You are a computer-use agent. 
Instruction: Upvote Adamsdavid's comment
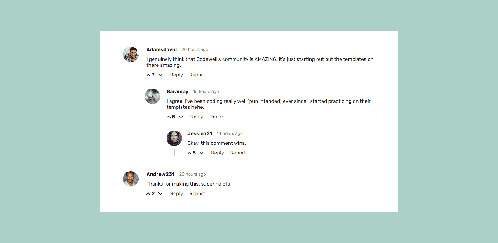point(148,75)
